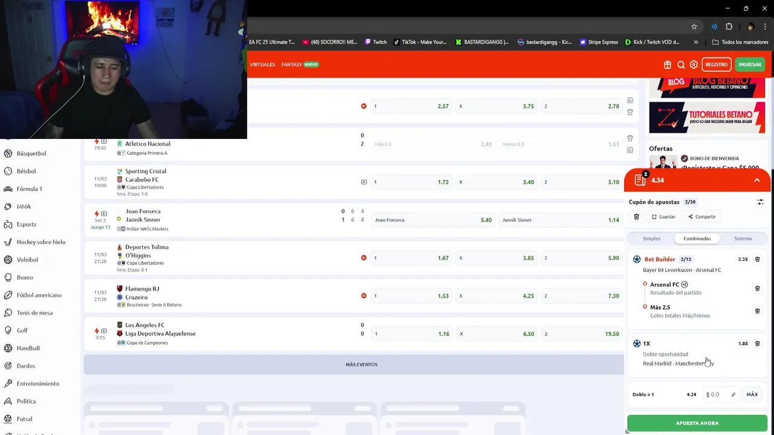
Task: Open the Arsenal FC +2 info badge
Action: coord(685,285)
